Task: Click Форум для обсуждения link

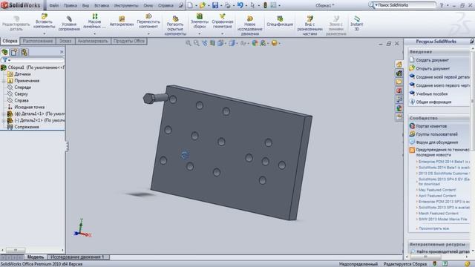Action: (x=437, y=142)
